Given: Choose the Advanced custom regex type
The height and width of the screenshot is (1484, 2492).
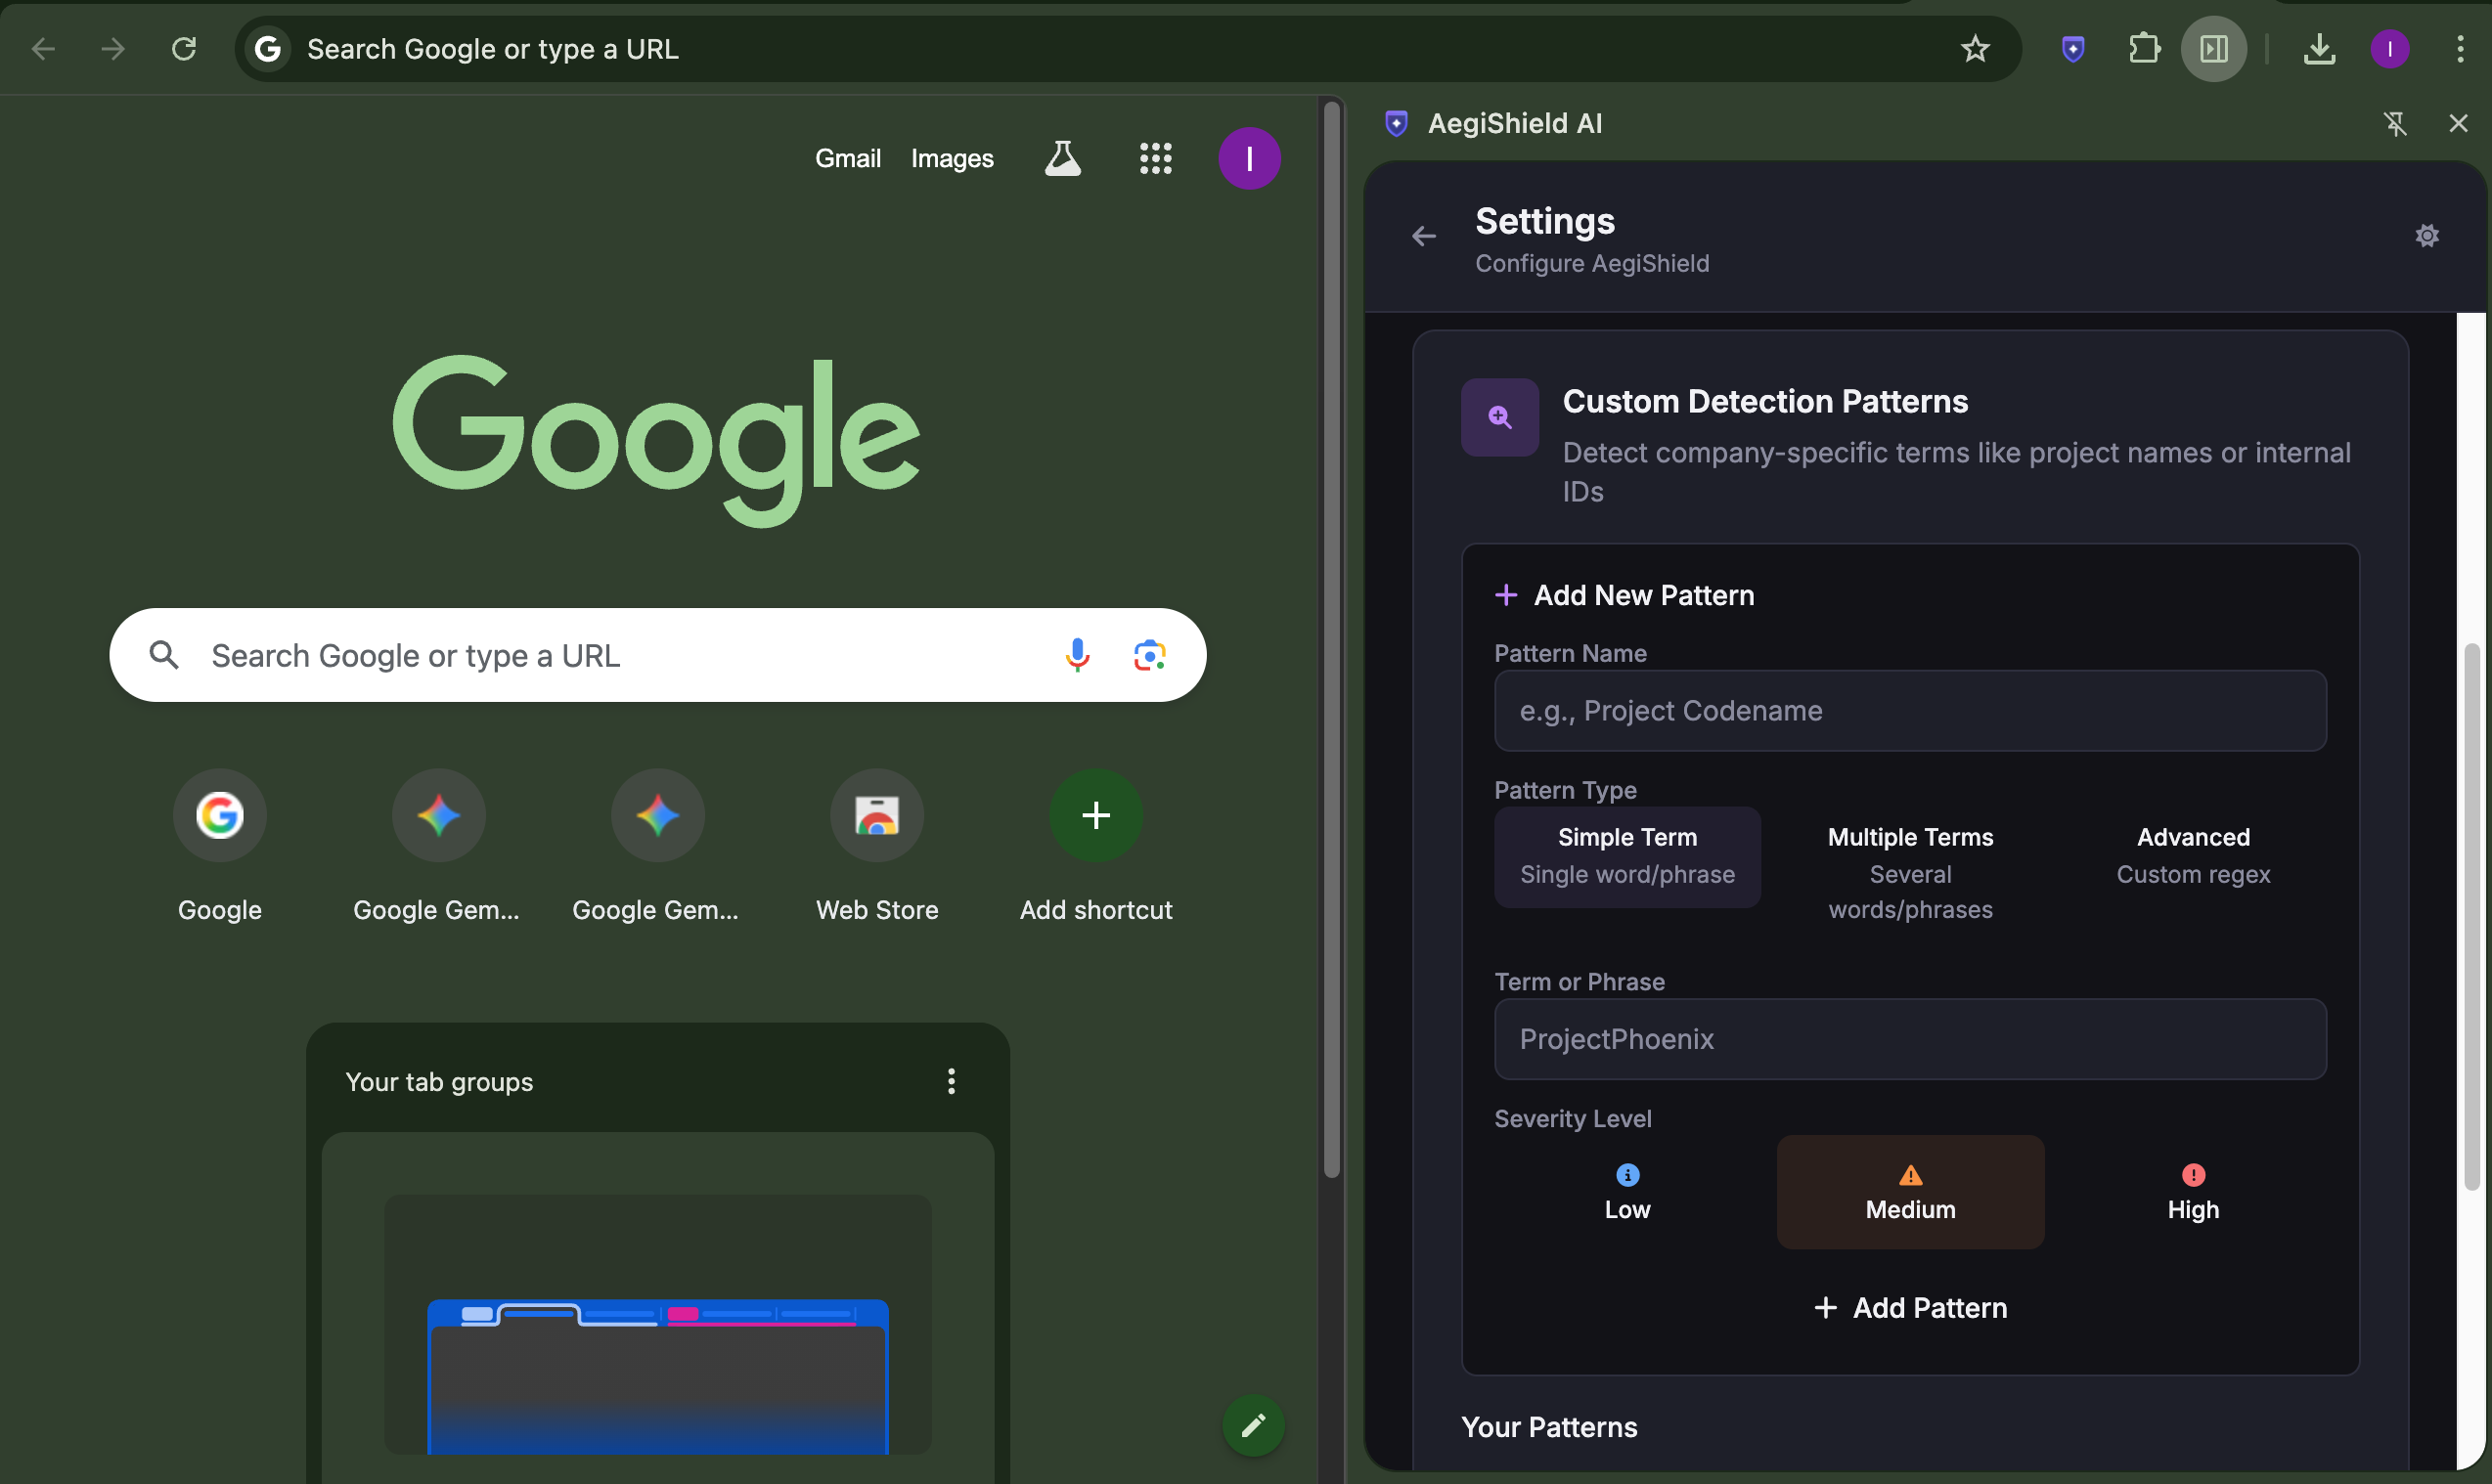Looking at the screenshot, I should (2193, 856).
